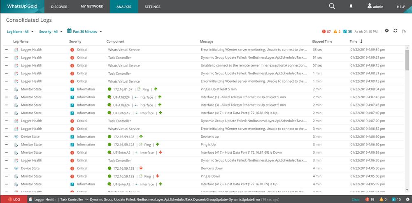Click critical severity icon in 4:08:21 pm row

(x=72, y=74)
